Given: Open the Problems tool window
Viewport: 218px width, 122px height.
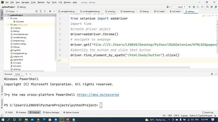Looking at the screenshot, I should pyautogui.click(x=21, y=113).
